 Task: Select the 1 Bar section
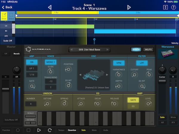pyautogui.click(x=56, y=13)
